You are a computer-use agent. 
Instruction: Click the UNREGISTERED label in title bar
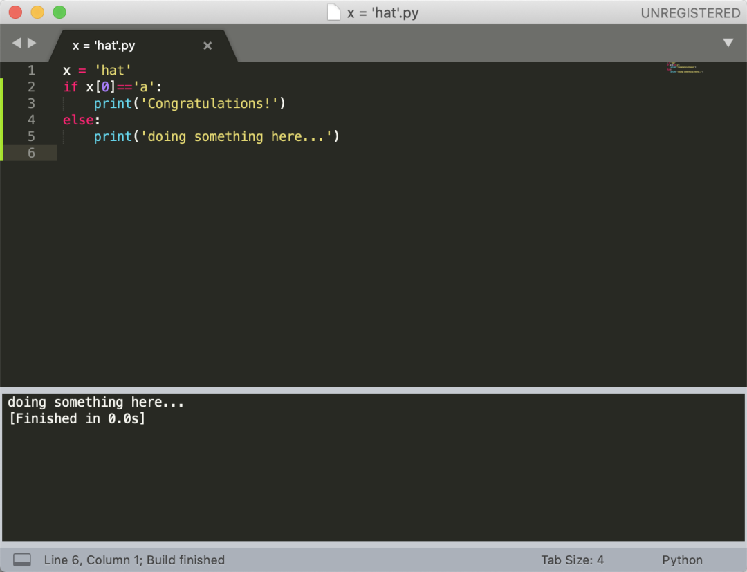pos(690,13)
